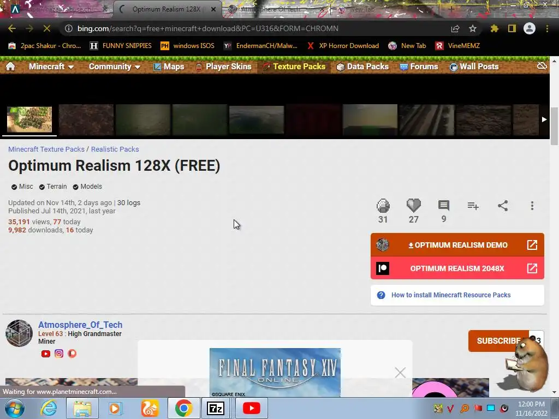
Task: Subscribe to Atmosphere_Of_Tech
Action: click(x=498, y=340)
